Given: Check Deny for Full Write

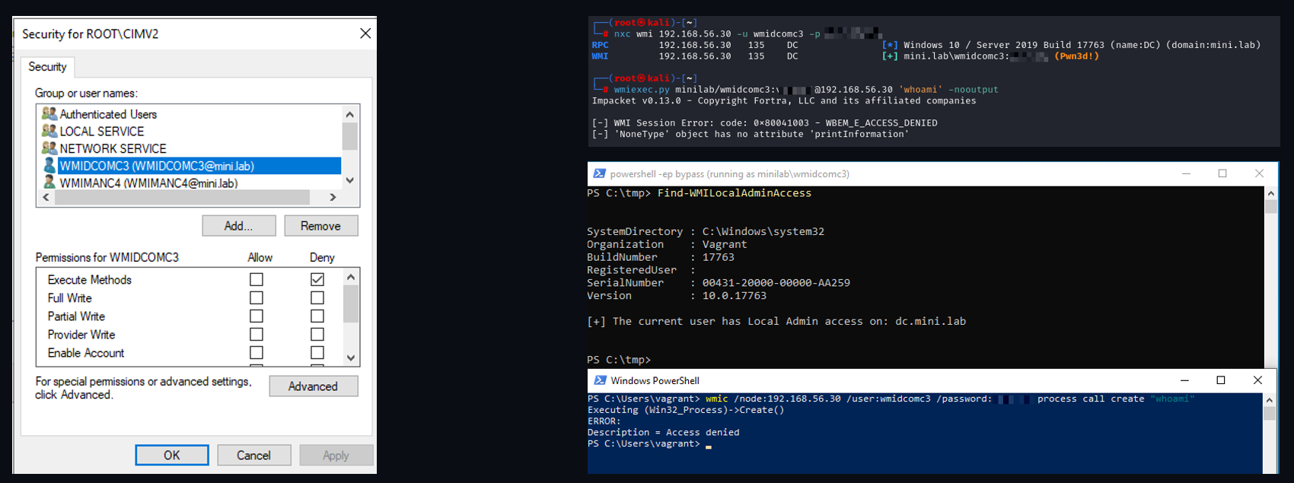Looking at the screenshot, I should coord(317,298).
